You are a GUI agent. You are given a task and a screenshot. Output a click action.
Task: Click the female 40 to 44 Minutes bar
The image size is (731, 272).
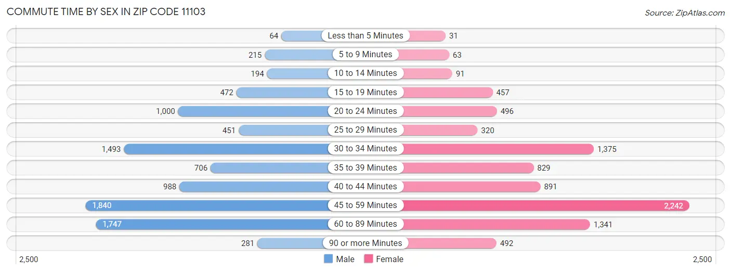[x=471, y=186]
